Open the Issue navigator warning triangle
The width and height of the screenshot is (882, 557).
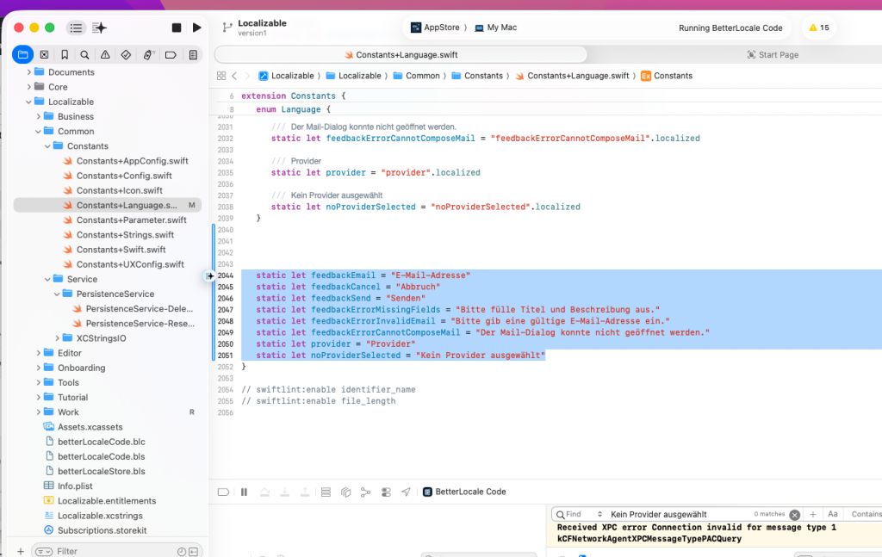point(105,55)
